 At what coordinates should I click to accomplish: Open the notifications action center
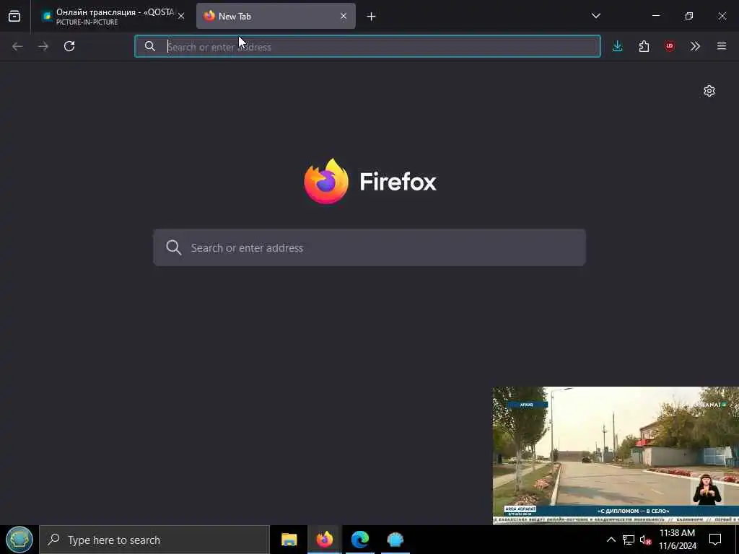coord(715,540)
